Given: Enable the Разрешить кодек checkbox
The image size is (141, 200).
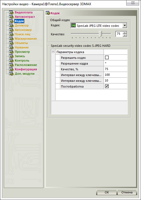Looking at the screenshot, I should [107, 57].
